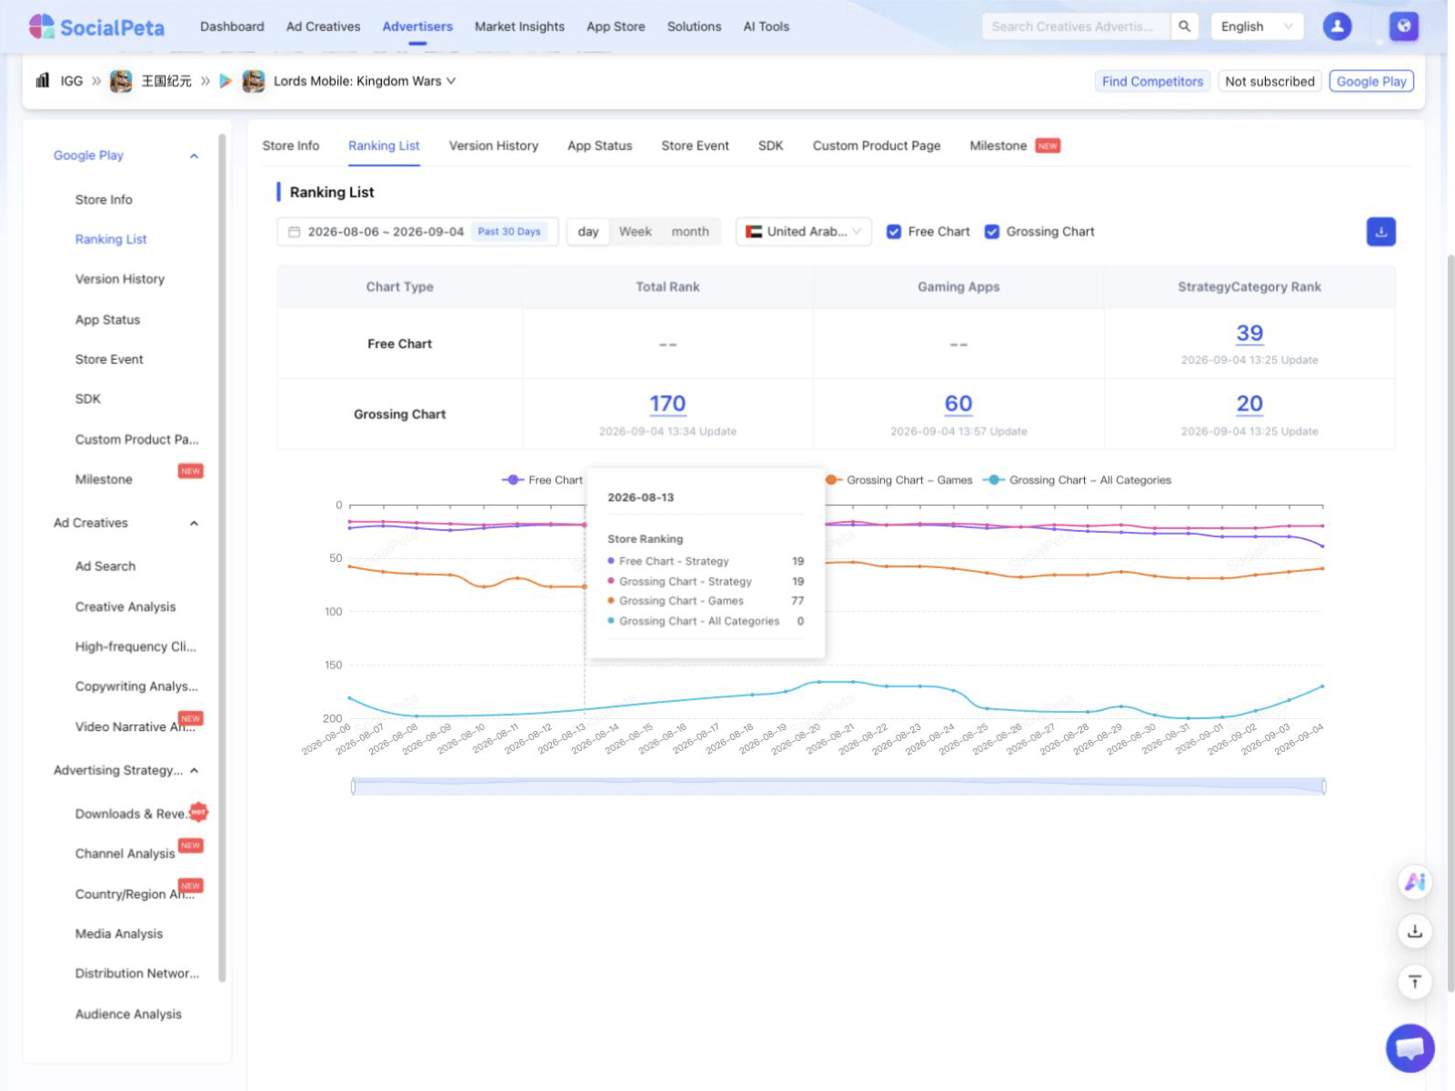Open the App Store nav menu

pyautogui.click(x=616, y=26)
